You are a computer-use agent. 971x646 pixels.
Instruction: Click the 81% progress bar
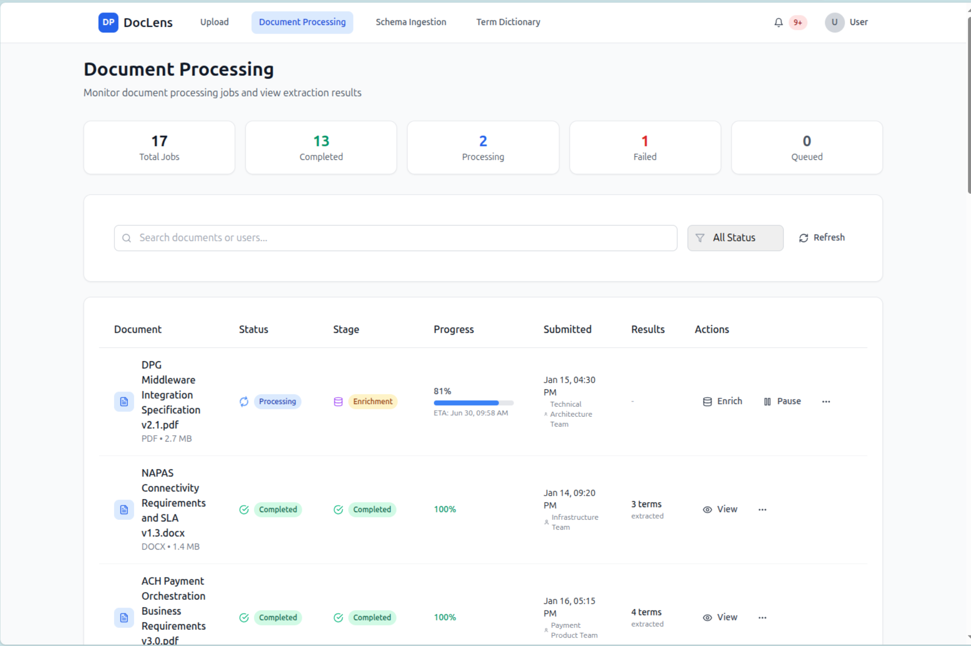[473, 403]
